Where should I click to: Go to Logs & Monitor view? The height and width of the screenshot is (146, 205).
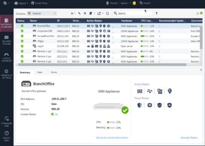point(7,56)
